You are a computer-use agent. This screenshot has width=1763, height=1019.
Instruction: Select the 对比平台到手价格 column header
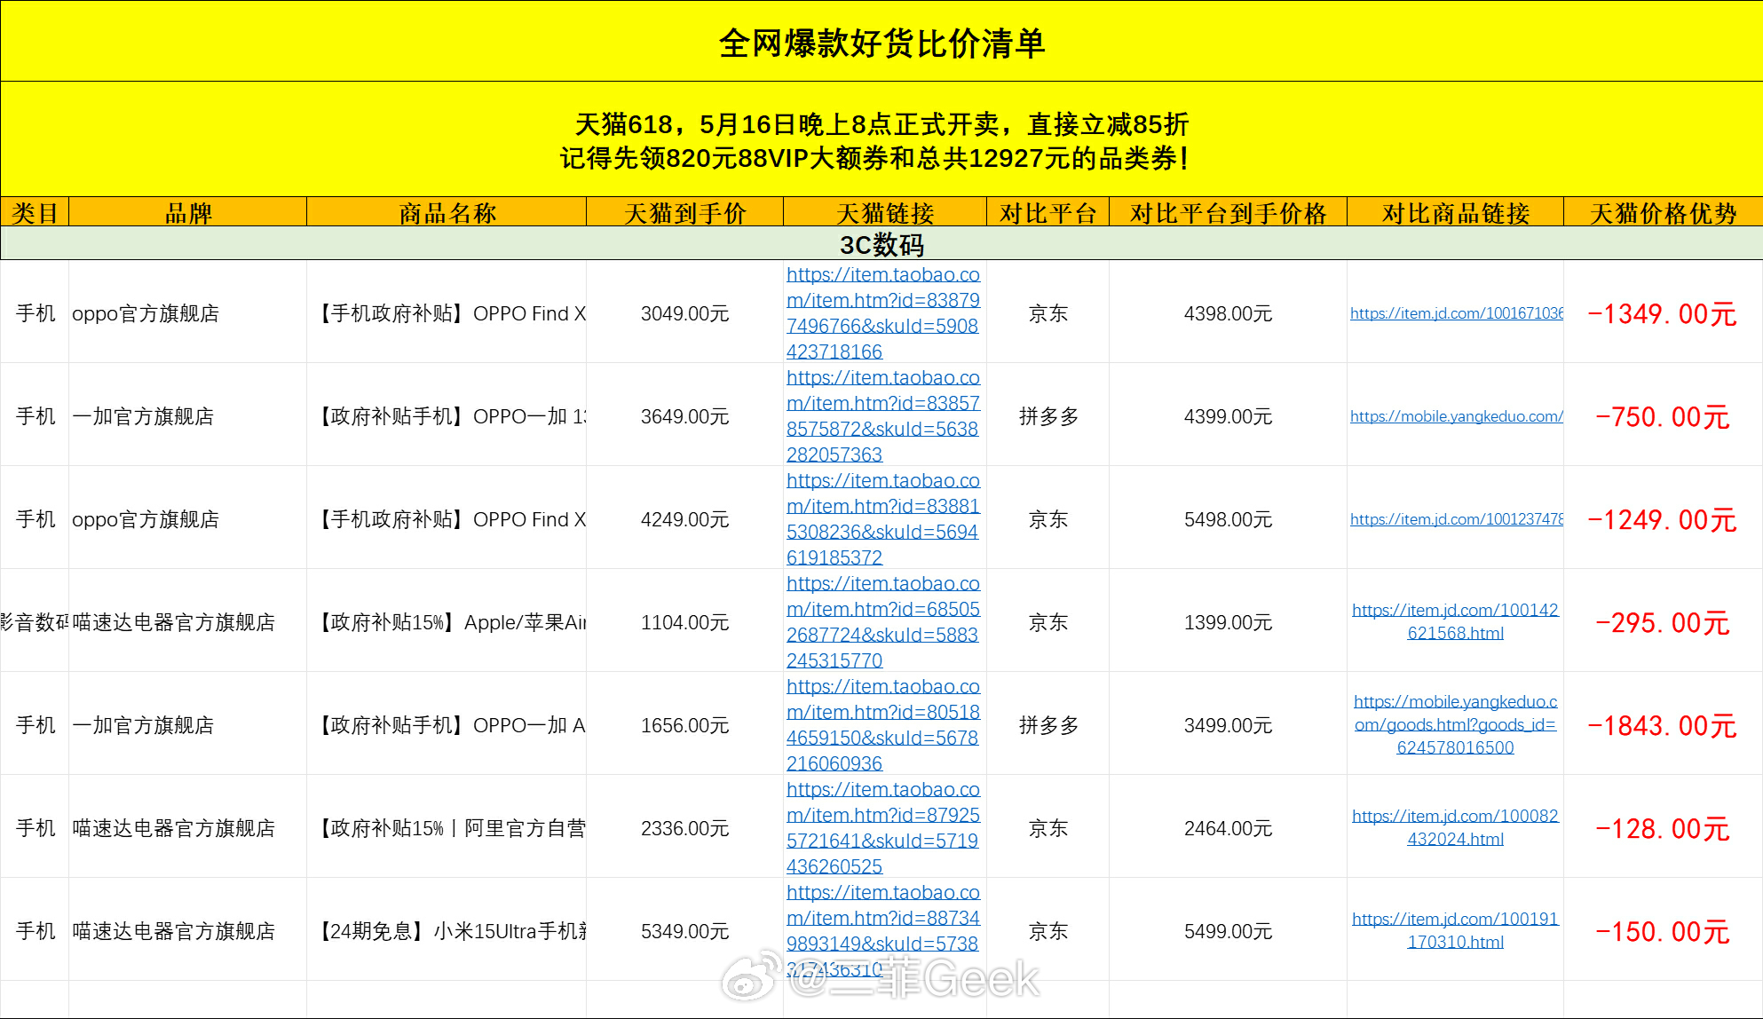1228,213
